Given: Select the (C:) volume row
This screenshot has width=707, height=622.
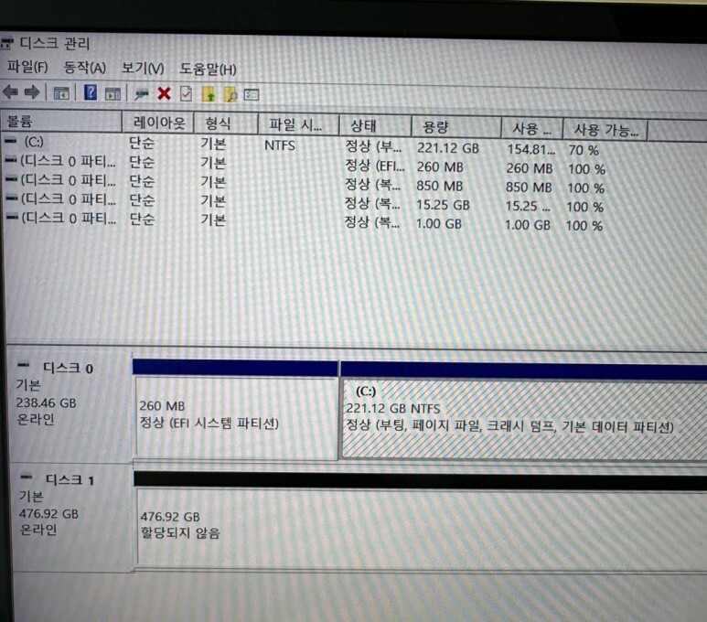Looking at the screenshot, I should click(302, 145).
